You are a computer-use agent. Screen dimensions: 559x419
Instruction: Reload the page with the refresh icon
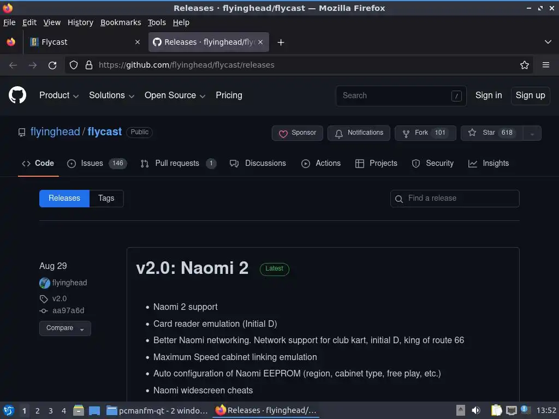[x=52, y=65]
